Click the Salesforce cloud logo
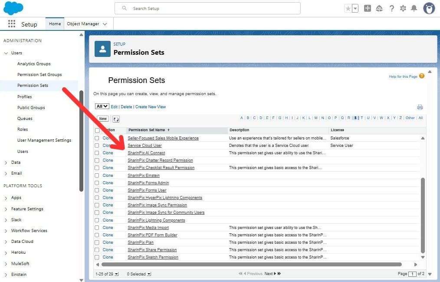This screenshot has width=440, height=282. [x=13, y=8]
